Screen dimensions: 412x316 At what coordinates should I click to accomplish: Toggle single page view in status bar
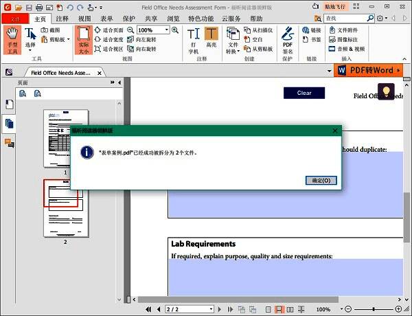tap(268, 310)
